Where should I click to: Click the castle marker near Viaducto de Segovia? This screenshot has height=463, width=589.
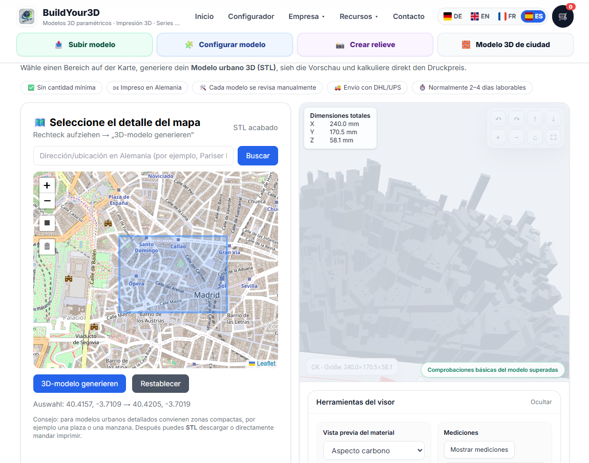[x=94, y=327]
